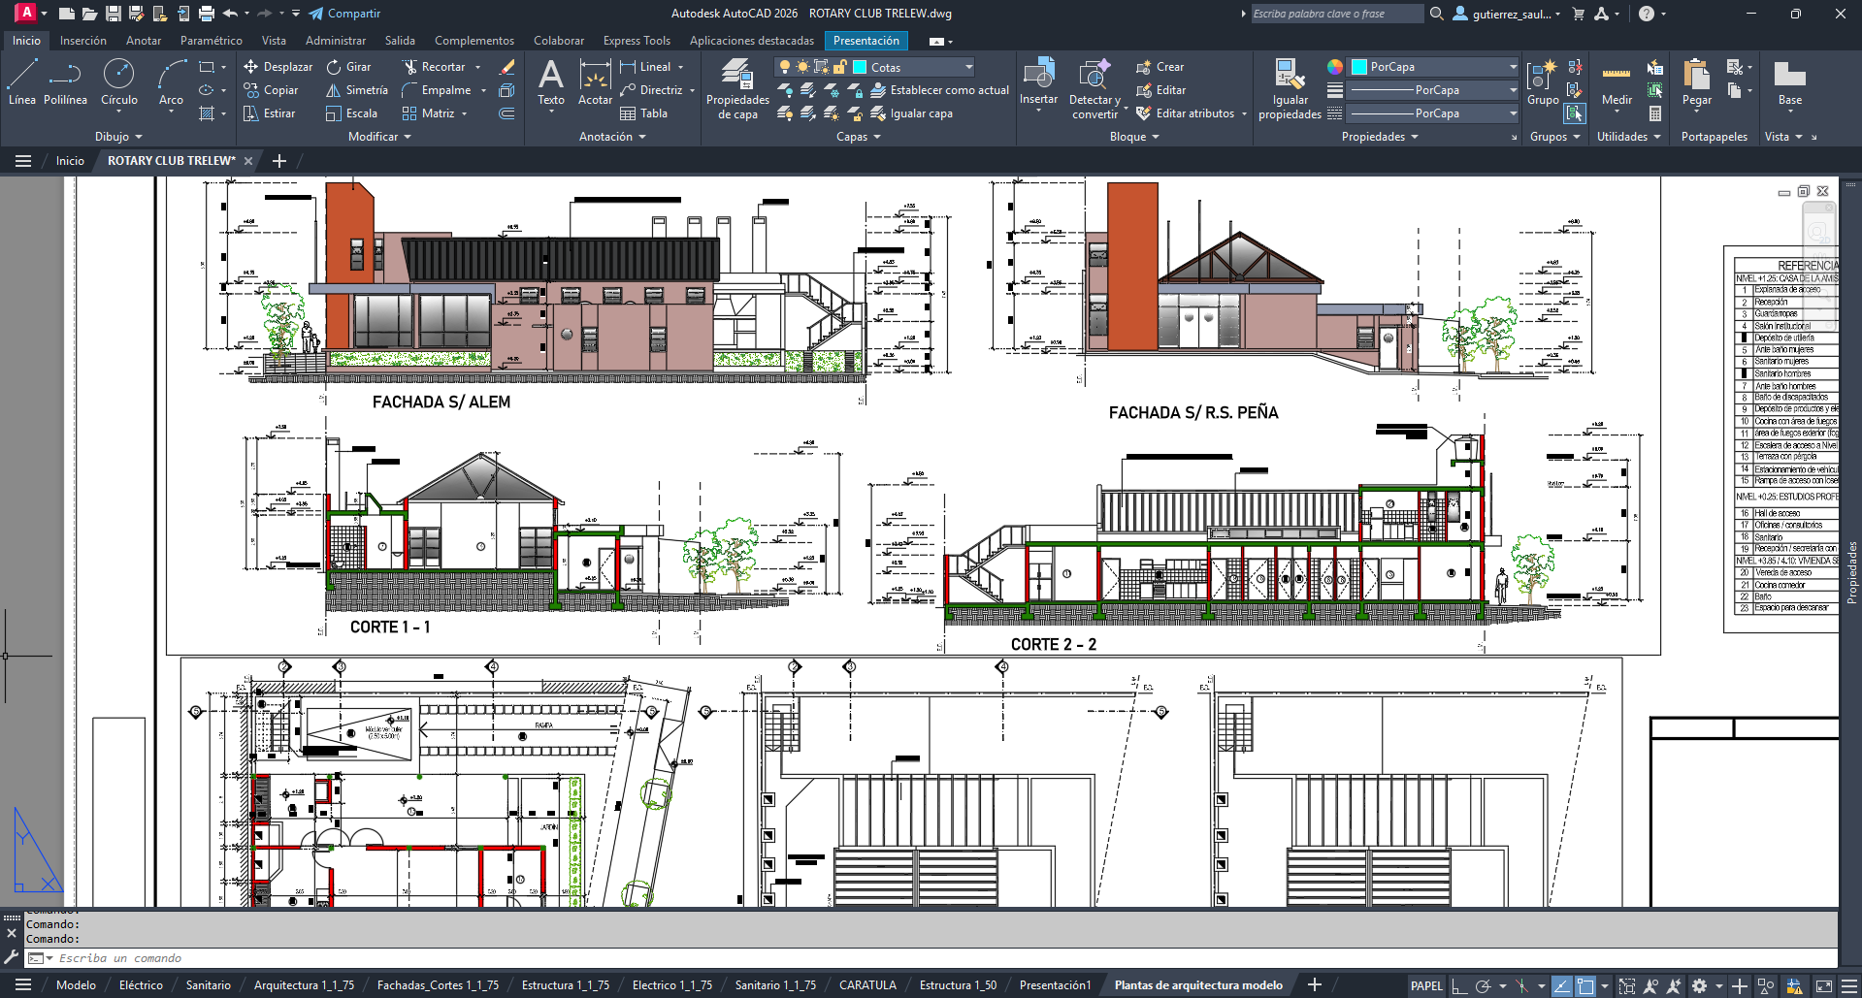Switch to the Express Tools ribbon tab
This screenshot has width=1862, height=998.
click(637, 40)
